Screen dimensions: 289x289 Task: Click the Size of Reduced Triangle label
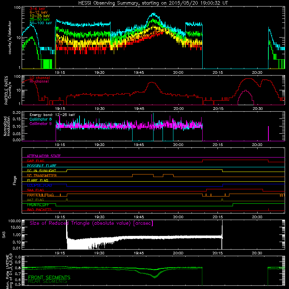91,223
